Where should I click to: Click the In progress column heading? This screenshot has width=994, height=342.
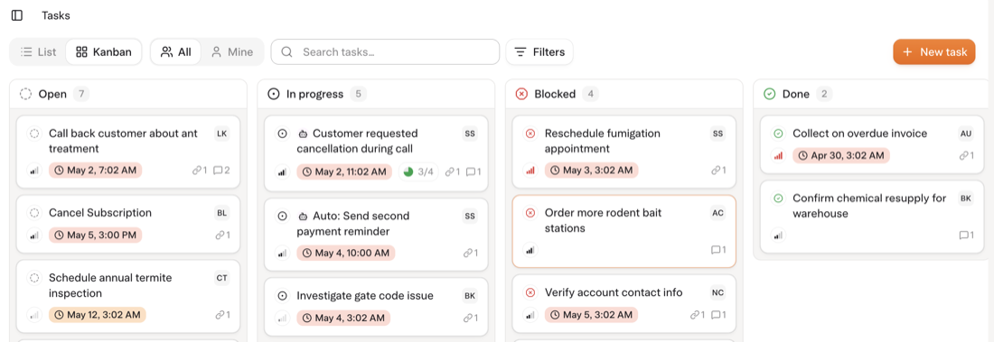[x=314, y=95]
